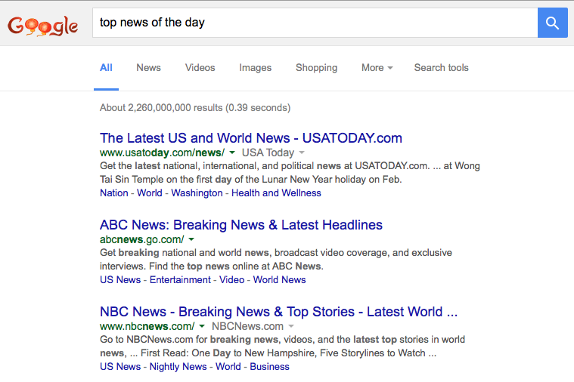The width and height of the screenshot is (574, 382).
Task: Expand the green arrow beside www.nbcnews.com/
Action: tap(202, 326)
